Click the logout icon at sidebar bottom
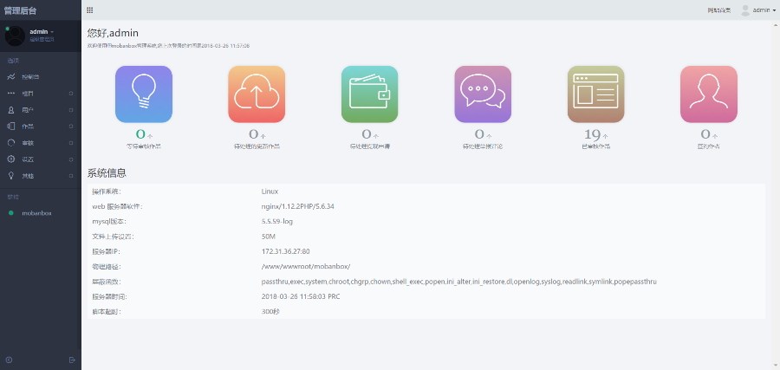 click(x=72, y=360)
